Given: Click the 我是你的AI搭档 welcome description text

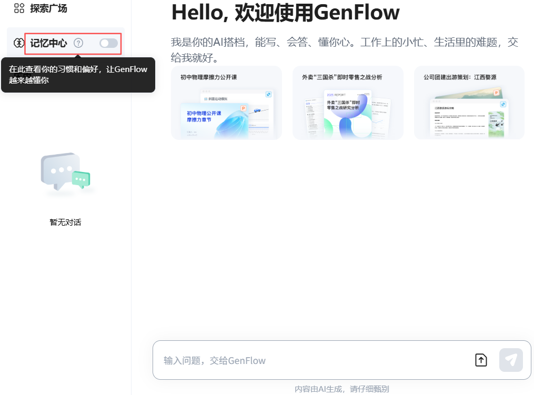Looking at the screenshot, I should point(345,50).
